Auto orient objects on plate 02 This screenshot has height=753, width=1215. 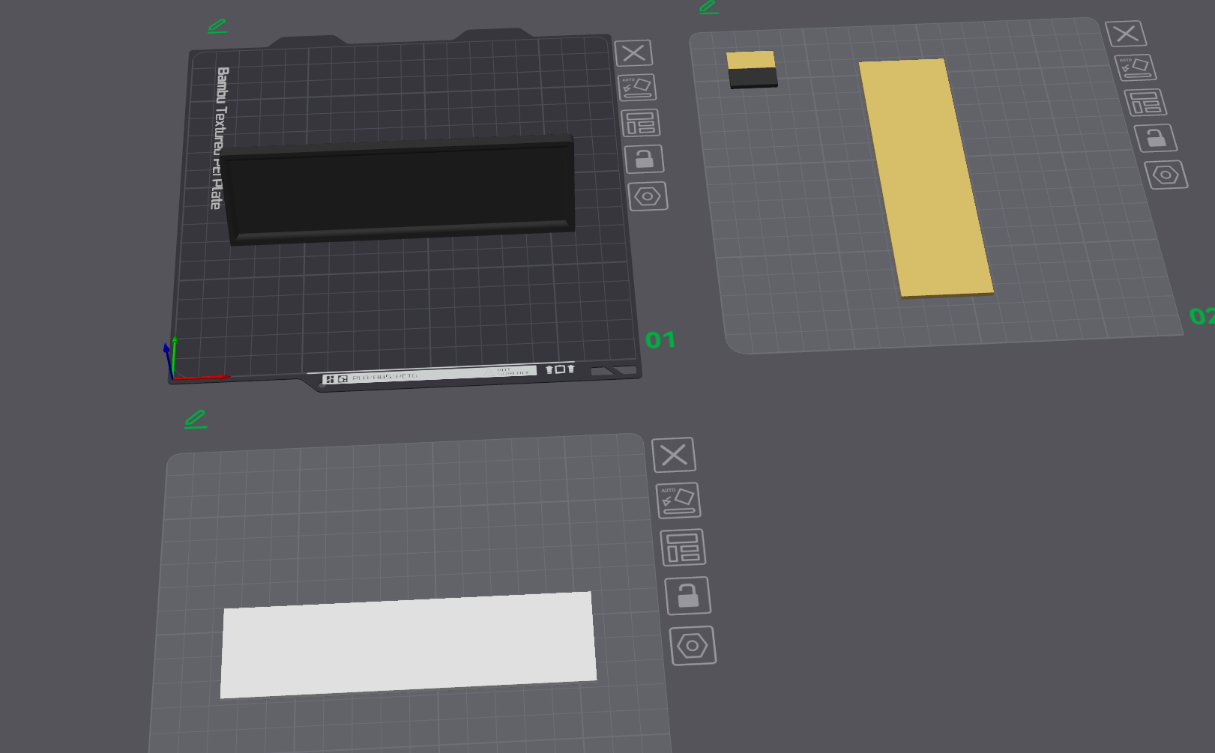(x=1136, y=67)
